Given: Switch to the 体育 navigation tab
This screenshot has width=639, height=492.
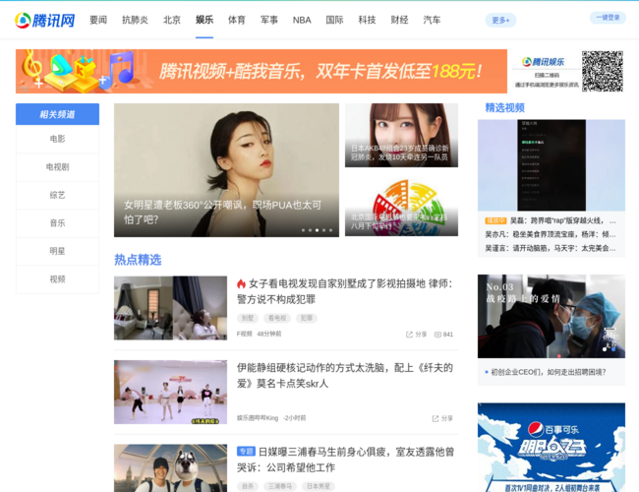Looking at the screenshot, I should (x=237, y=20).
